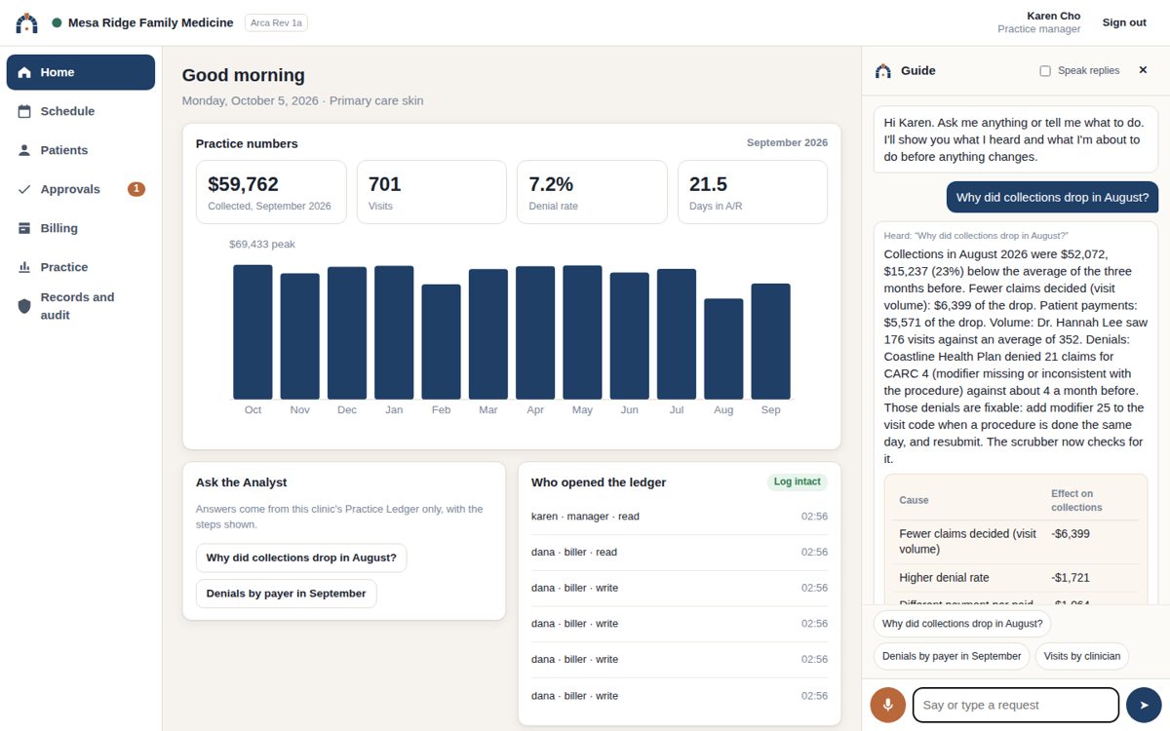Click the Karen Cho user name

1053,16
